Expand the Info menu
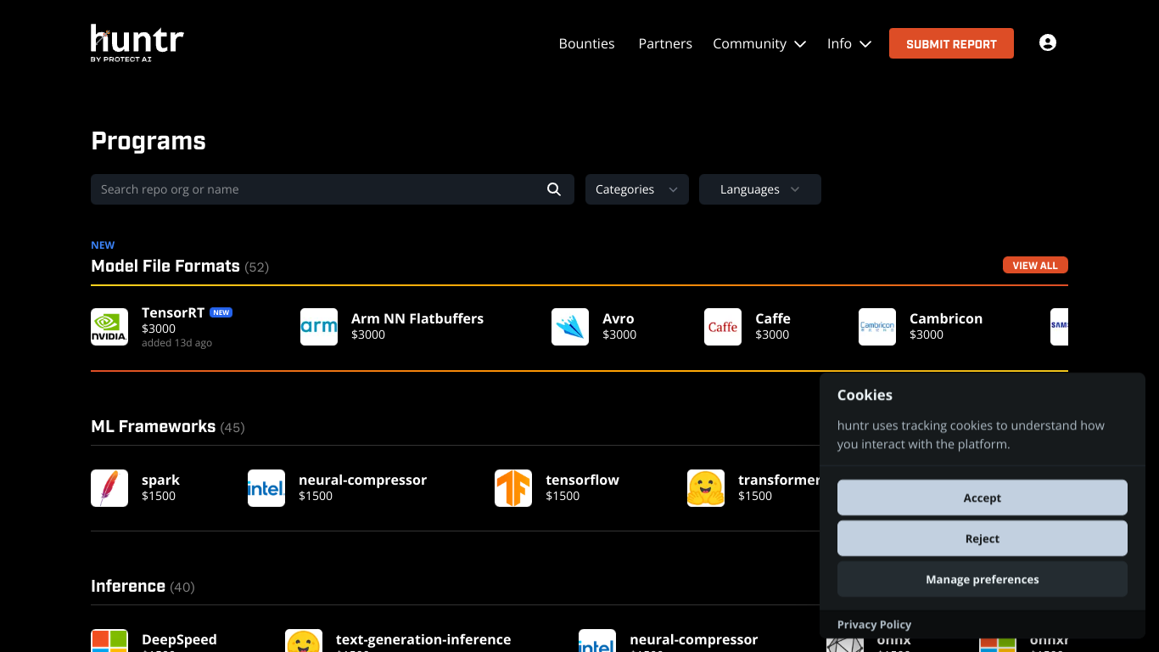Screen dimensions: 1159x652 [x=849, y=43]
